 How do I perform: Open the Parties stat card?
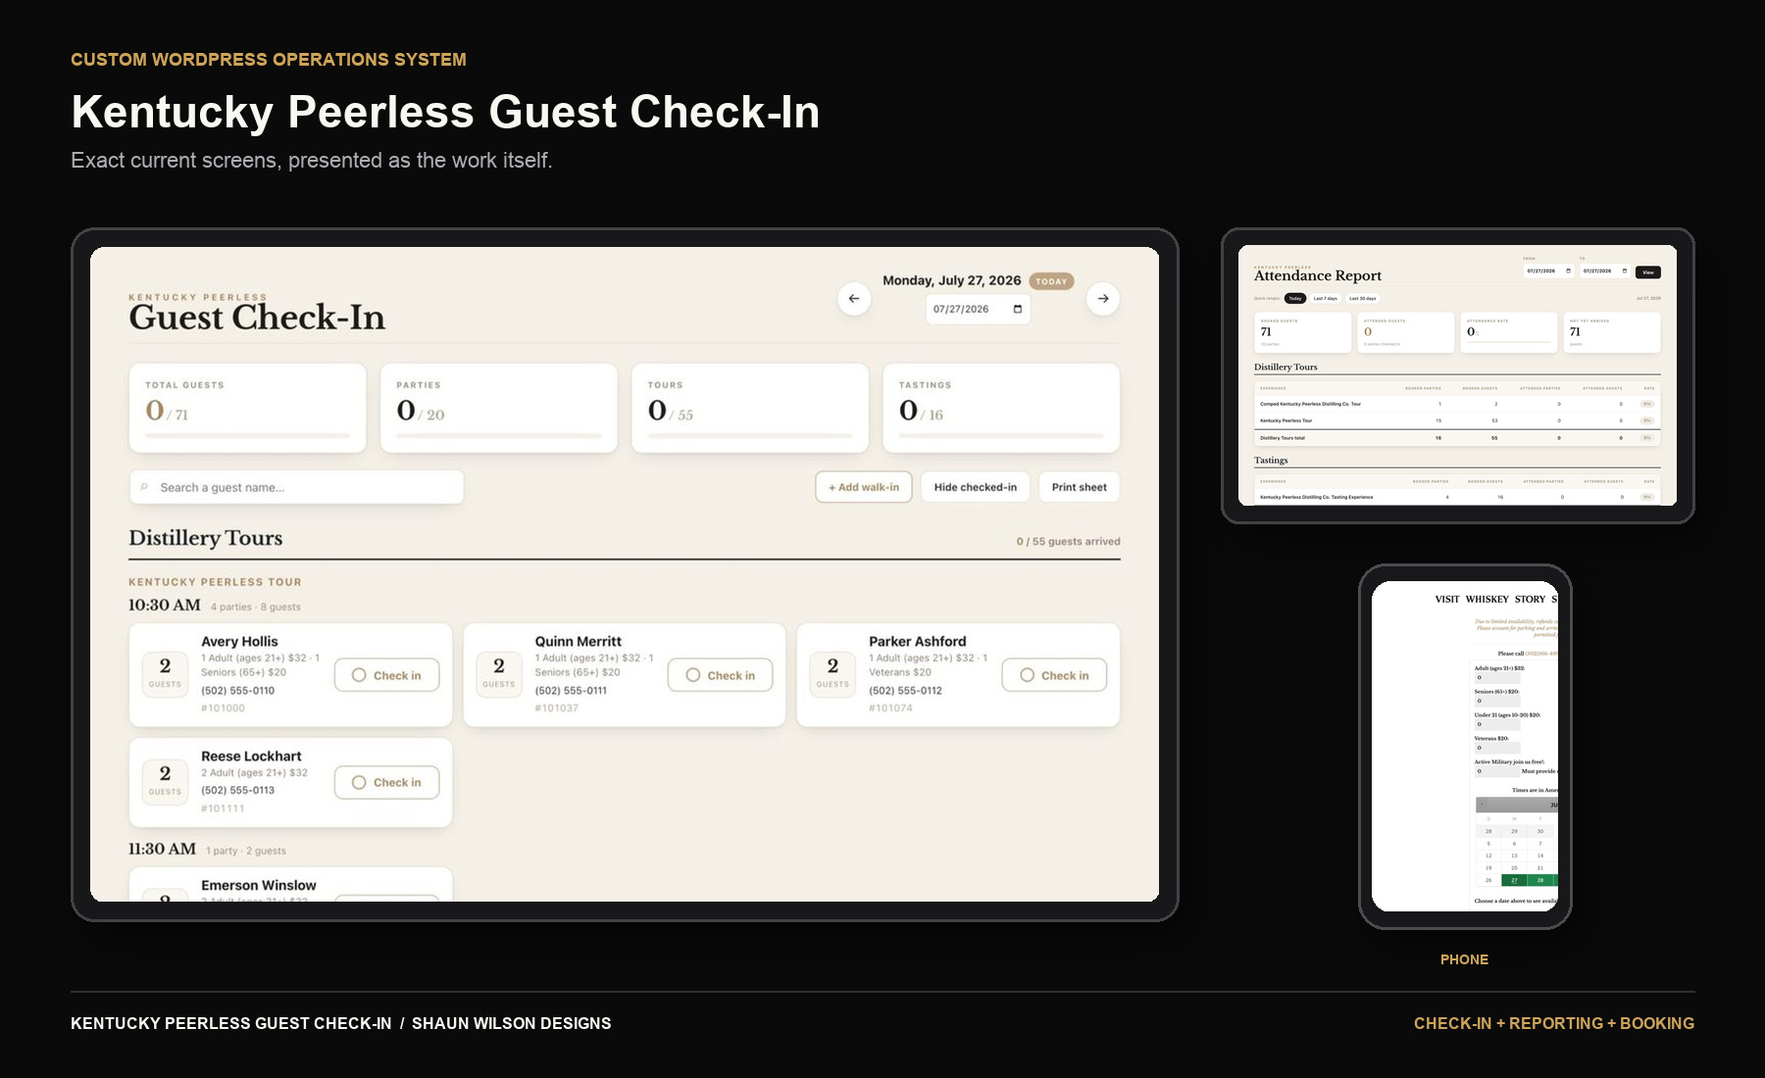[x=499, y=408]
